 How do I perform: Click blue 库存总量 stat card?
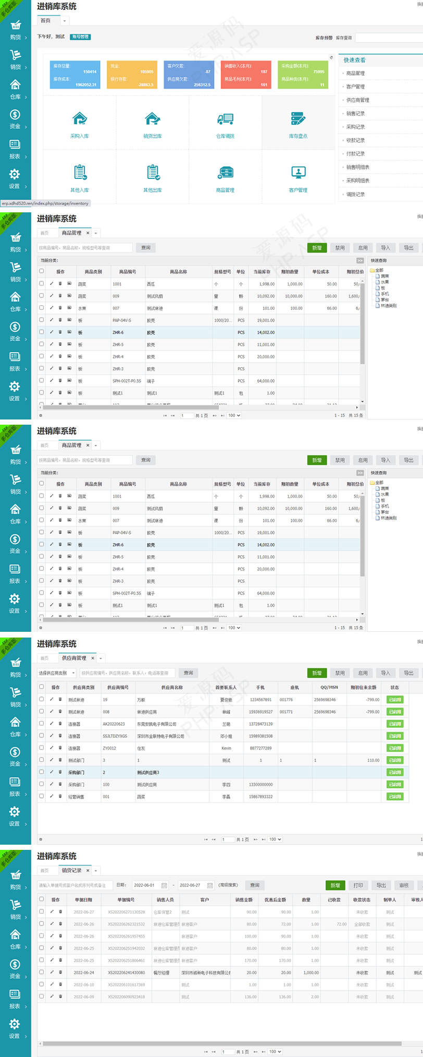(x=75, y=75)
